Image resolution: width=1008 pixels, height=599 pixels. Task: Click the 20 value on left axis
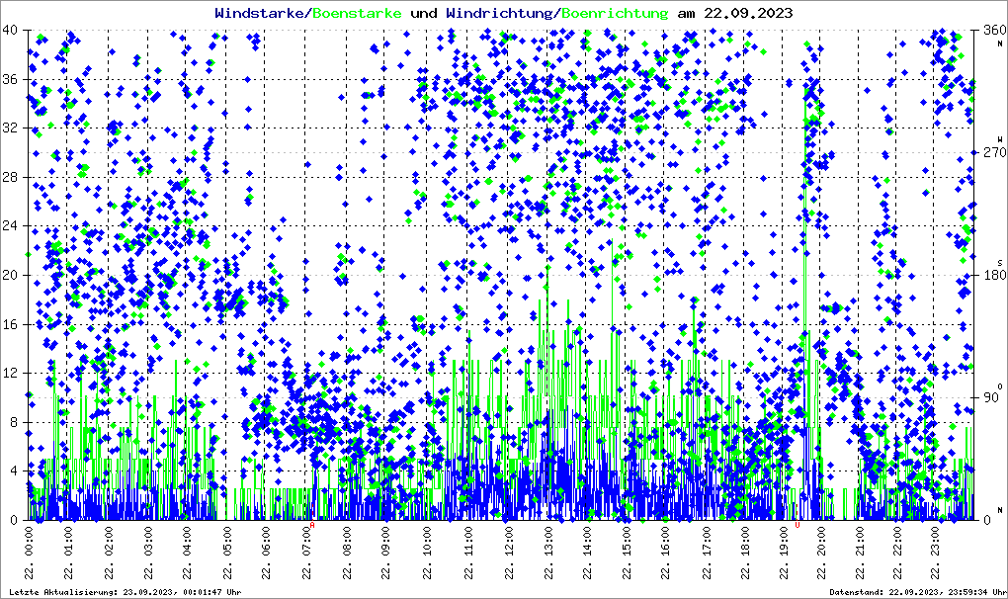(x=9, y=275)
